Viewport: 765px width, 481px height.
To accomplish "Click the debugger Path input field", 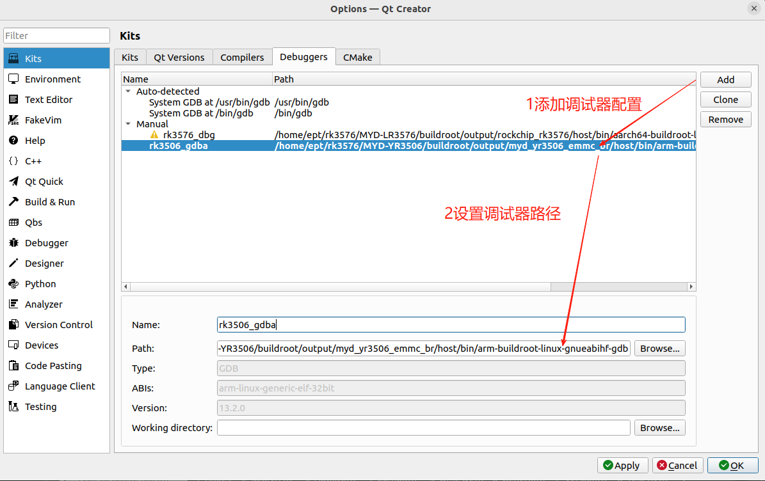I will click(x=424, y=349).
